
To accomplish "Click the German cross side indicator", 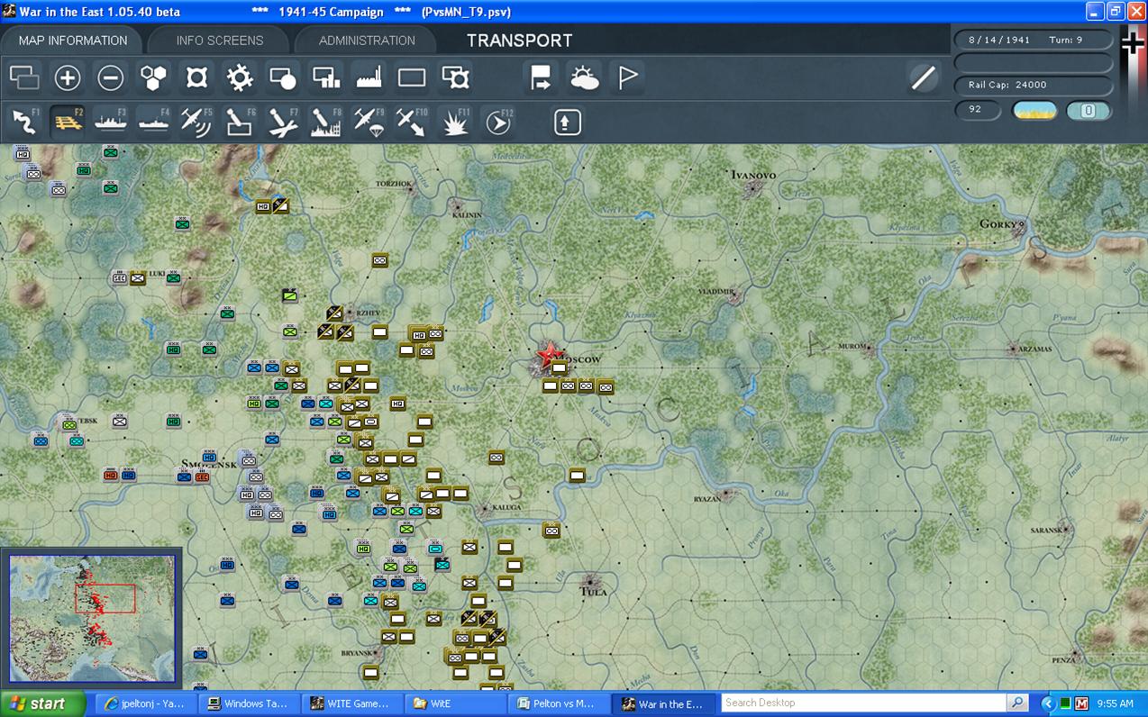I will 1133,43.
